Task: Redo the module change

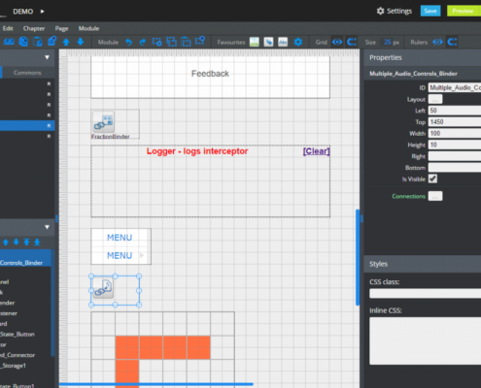Action: [143, 42]
